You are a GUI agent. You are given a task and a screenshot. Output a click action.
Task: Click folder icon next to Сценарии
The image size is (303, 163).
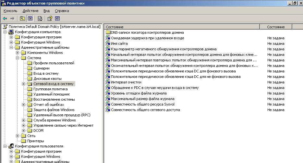point(30,68)
